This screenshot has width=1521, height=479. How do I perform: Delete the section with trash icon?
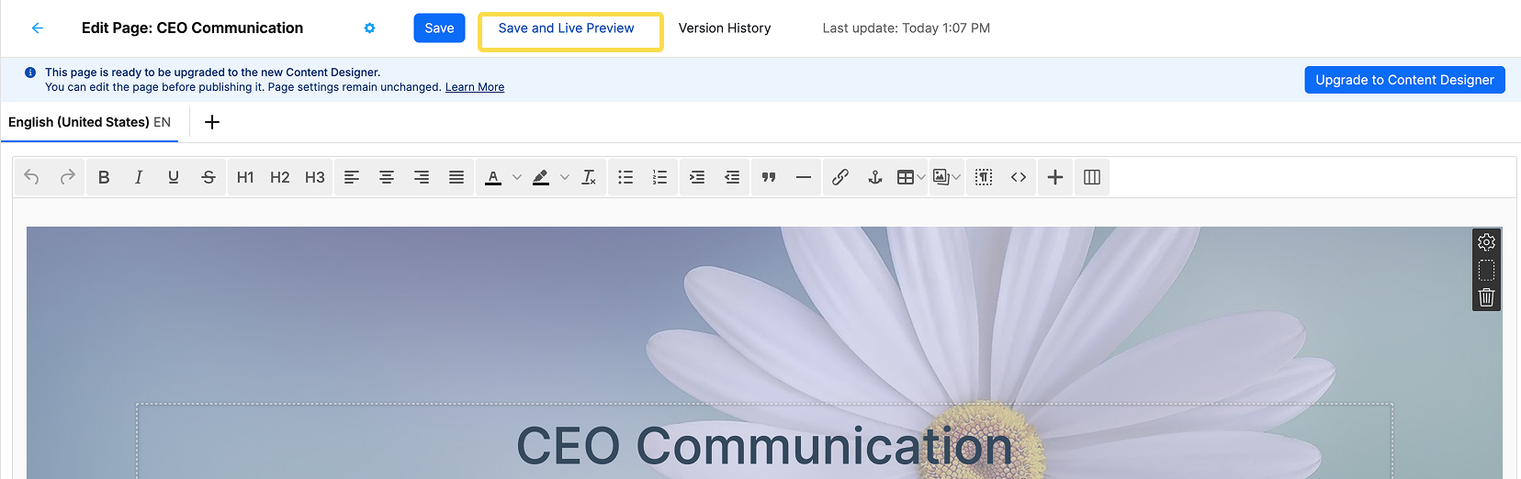[x=1486, y=297]
